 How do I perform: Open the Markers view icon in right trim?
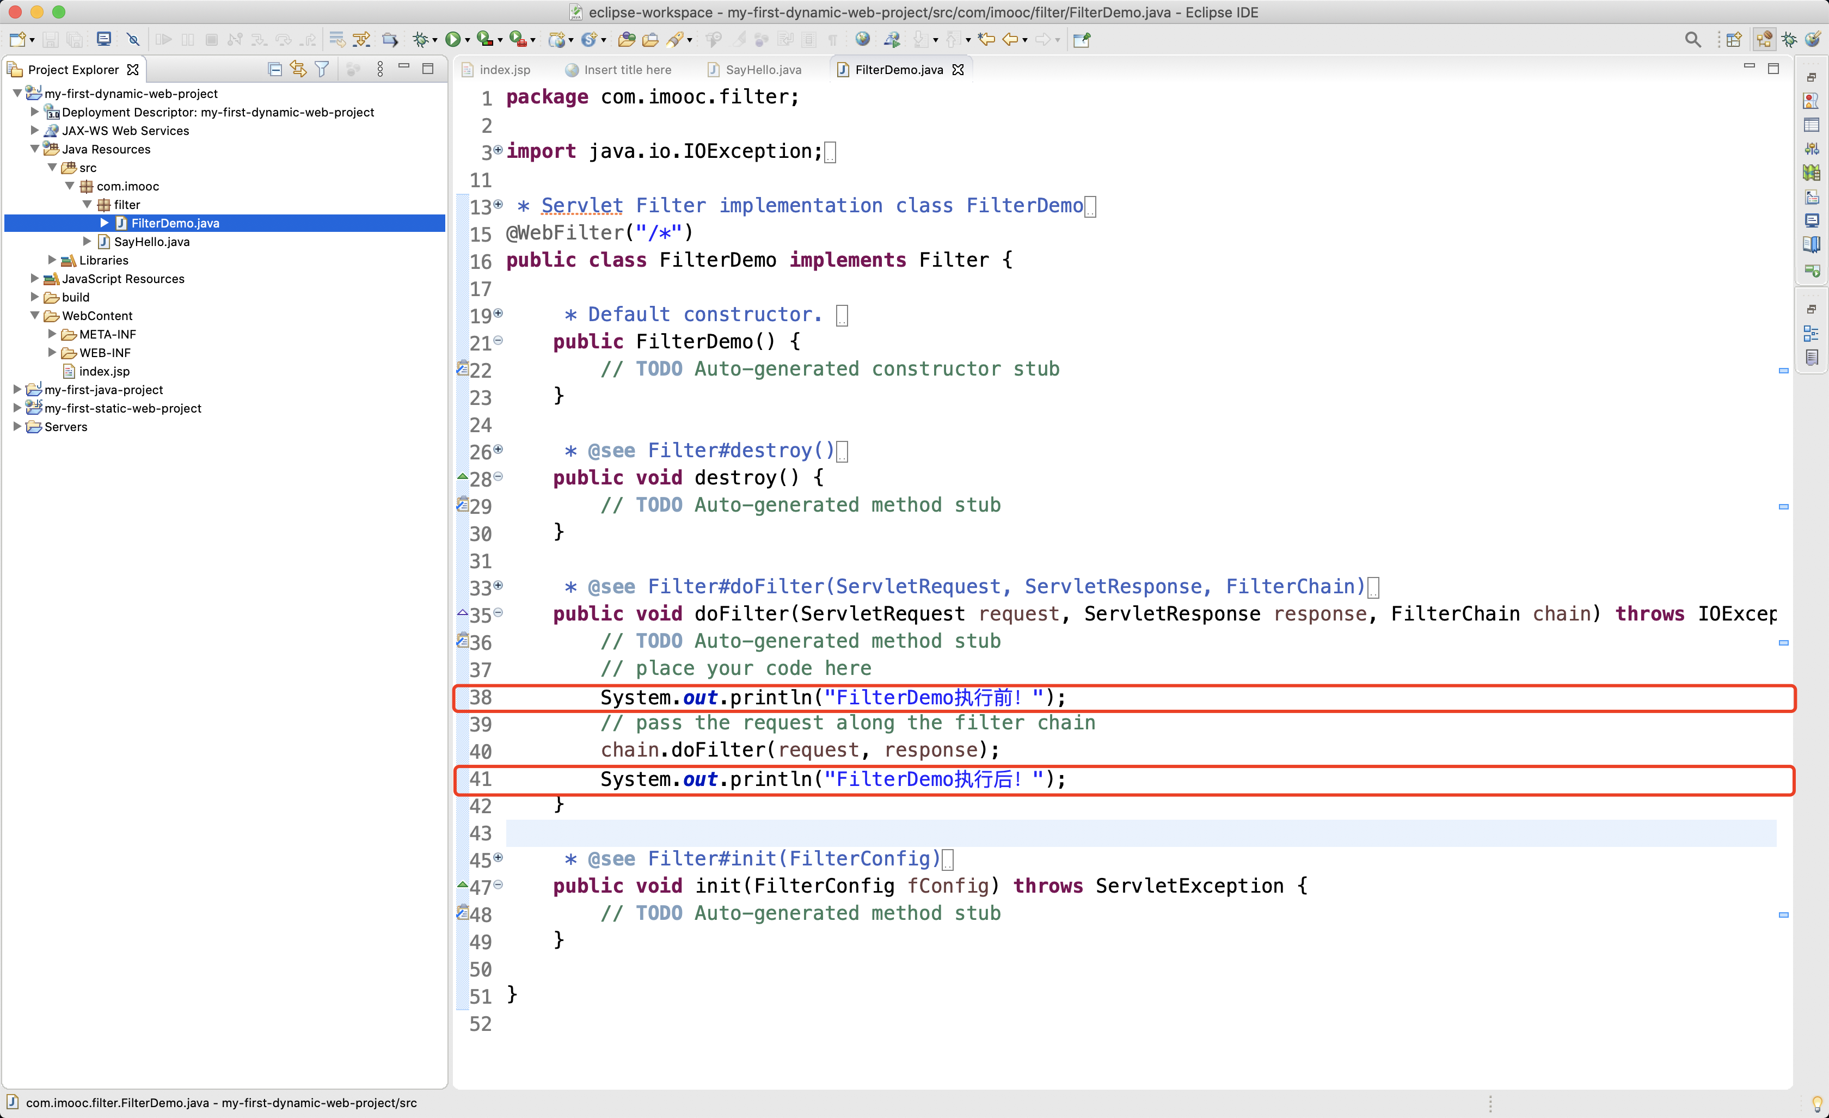pos(1811,100)
